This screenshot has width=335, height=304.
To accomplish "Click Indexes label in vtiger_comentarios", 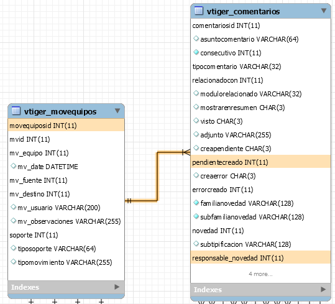I will click(208, 290).
